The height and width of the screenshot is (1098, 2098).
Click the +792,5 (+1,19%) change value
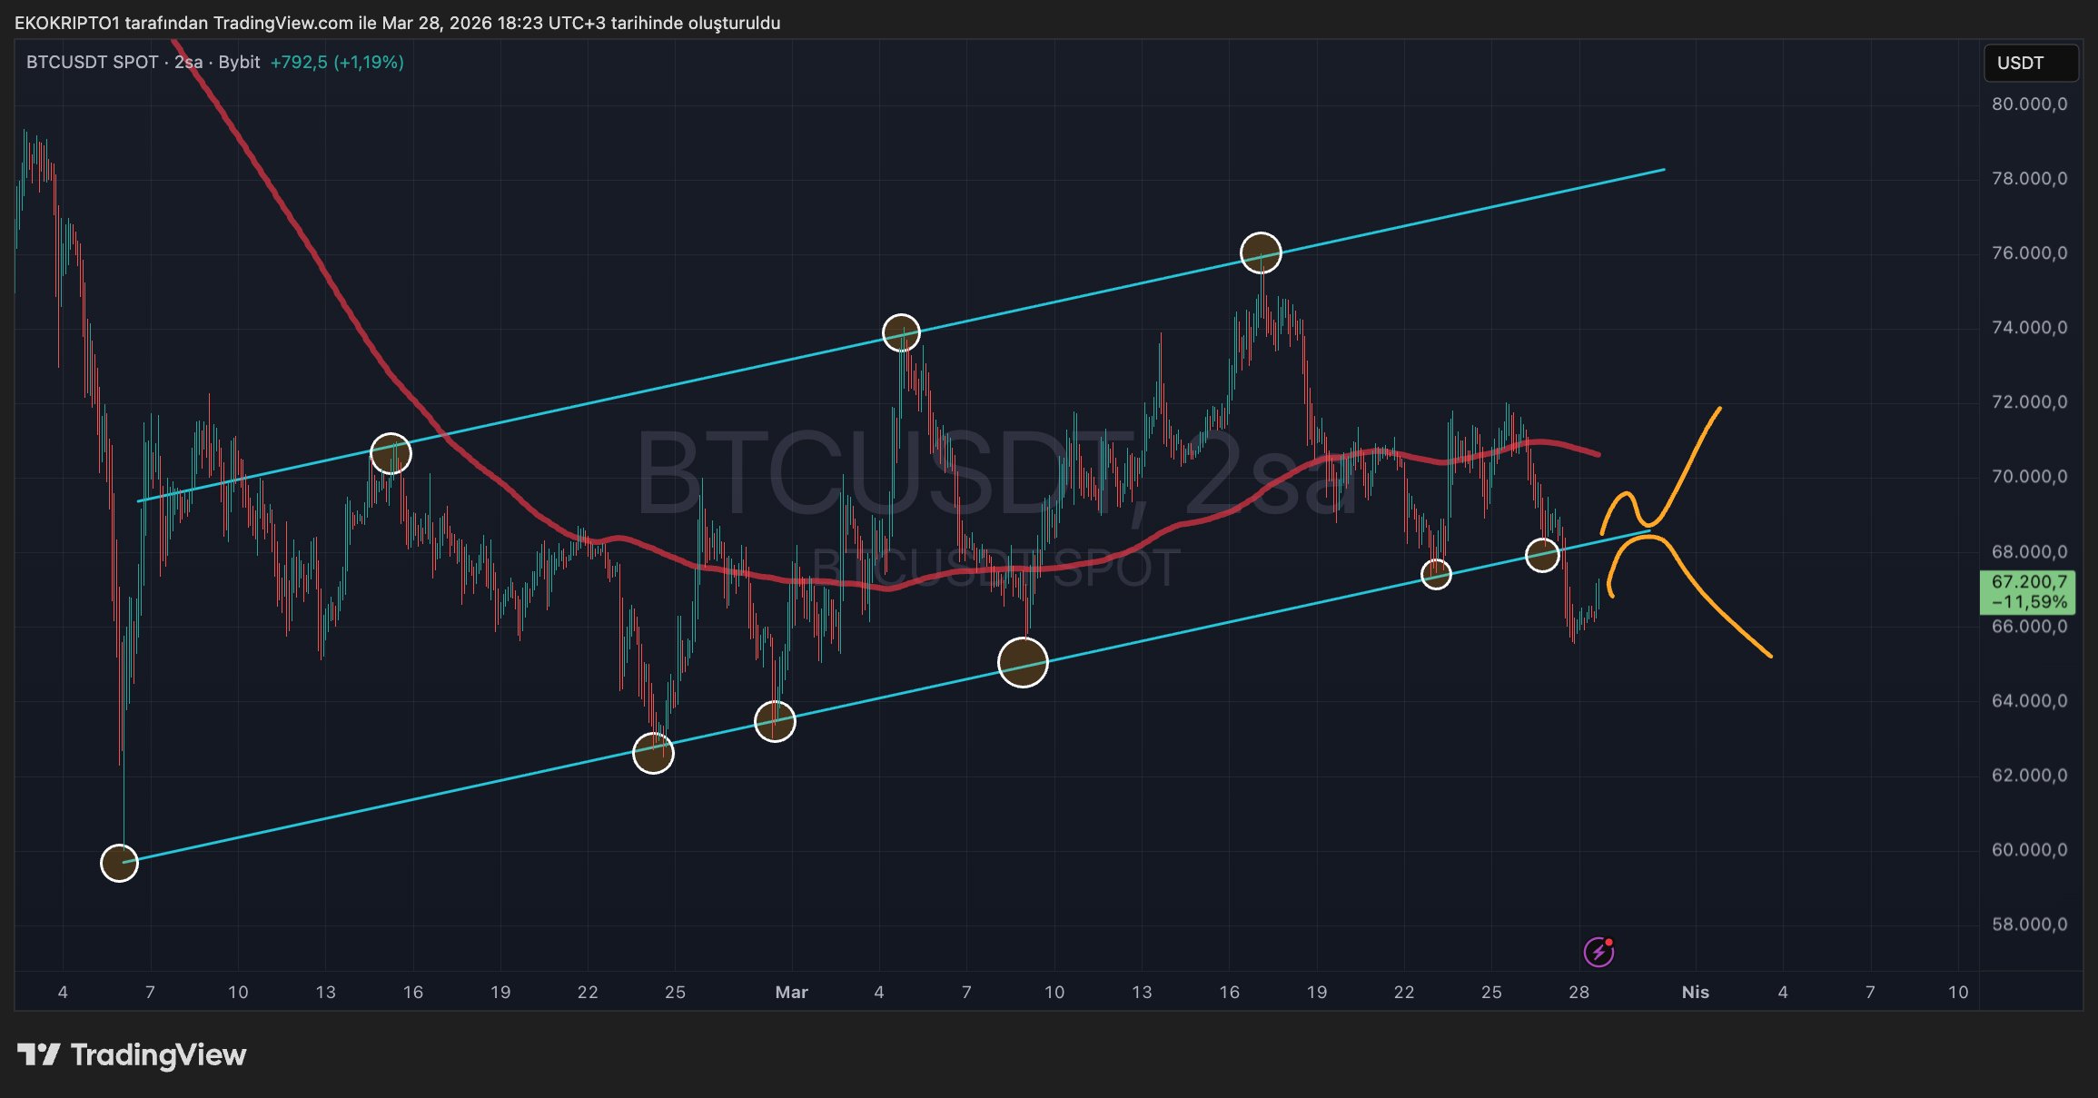pos(337,62)
